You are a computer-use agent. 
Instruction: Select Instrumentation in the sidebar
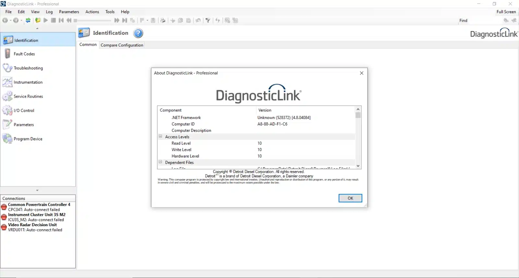point(28,83)
